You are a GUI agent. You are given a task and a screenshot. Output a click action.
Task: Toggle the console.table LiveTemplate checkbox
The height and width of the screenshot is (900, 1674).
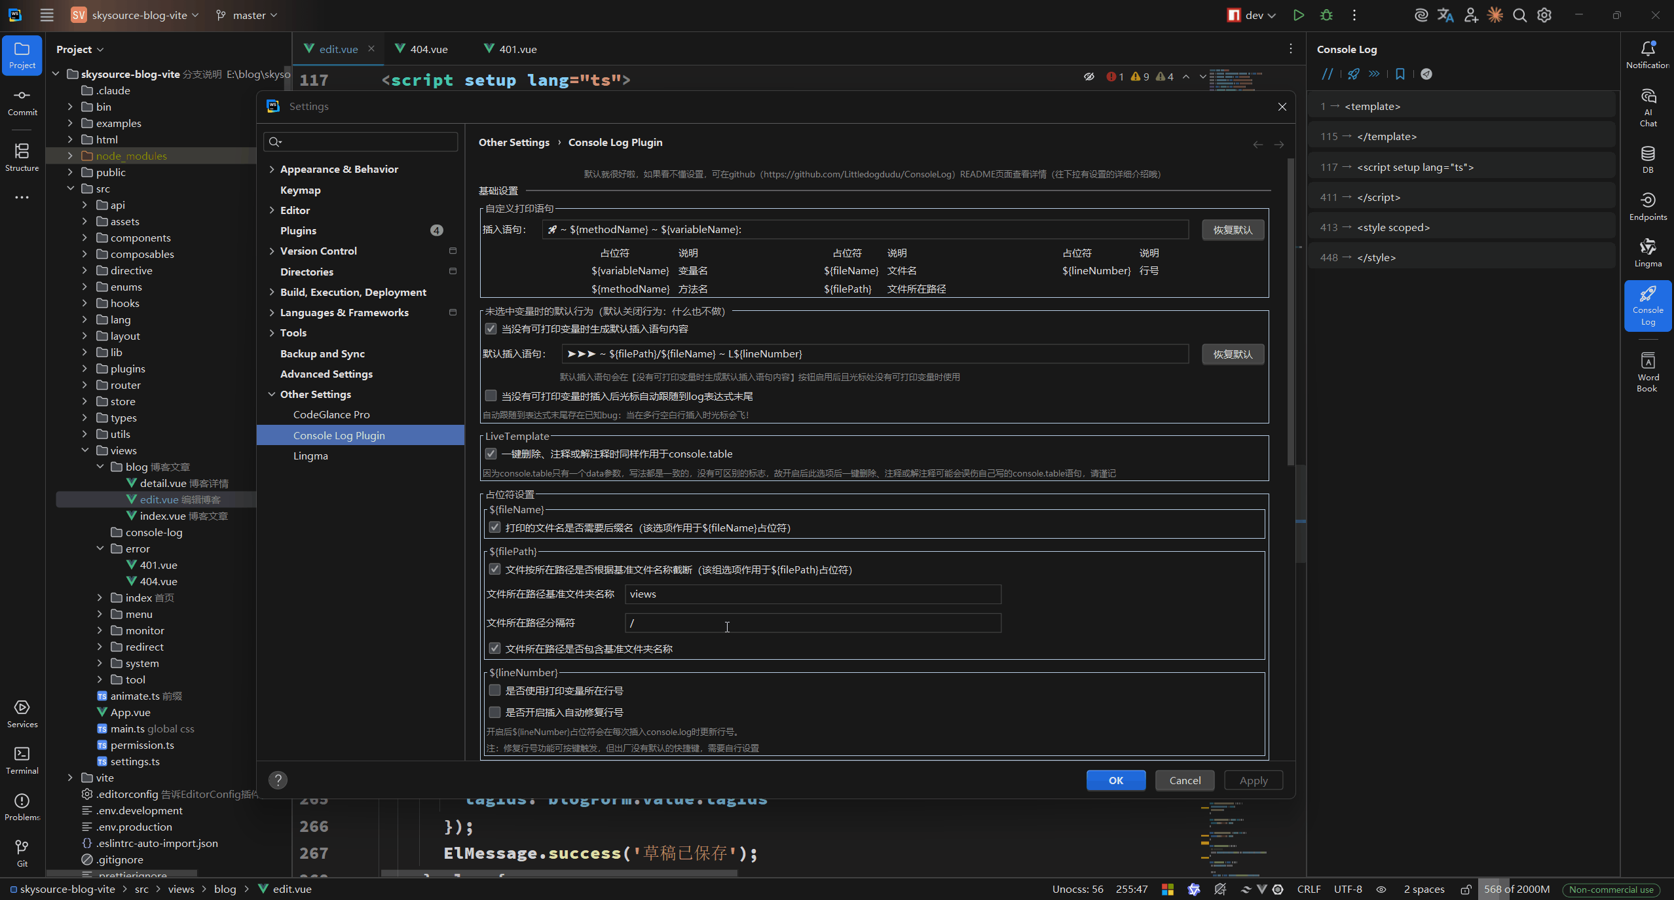coord(491,454)
